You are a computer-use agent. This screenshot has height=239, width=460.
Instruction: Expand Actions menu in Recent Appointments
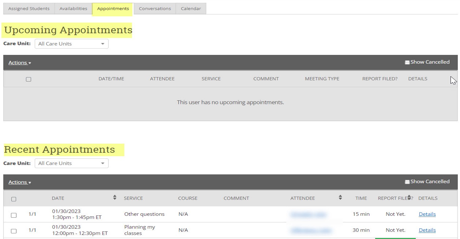19,182
